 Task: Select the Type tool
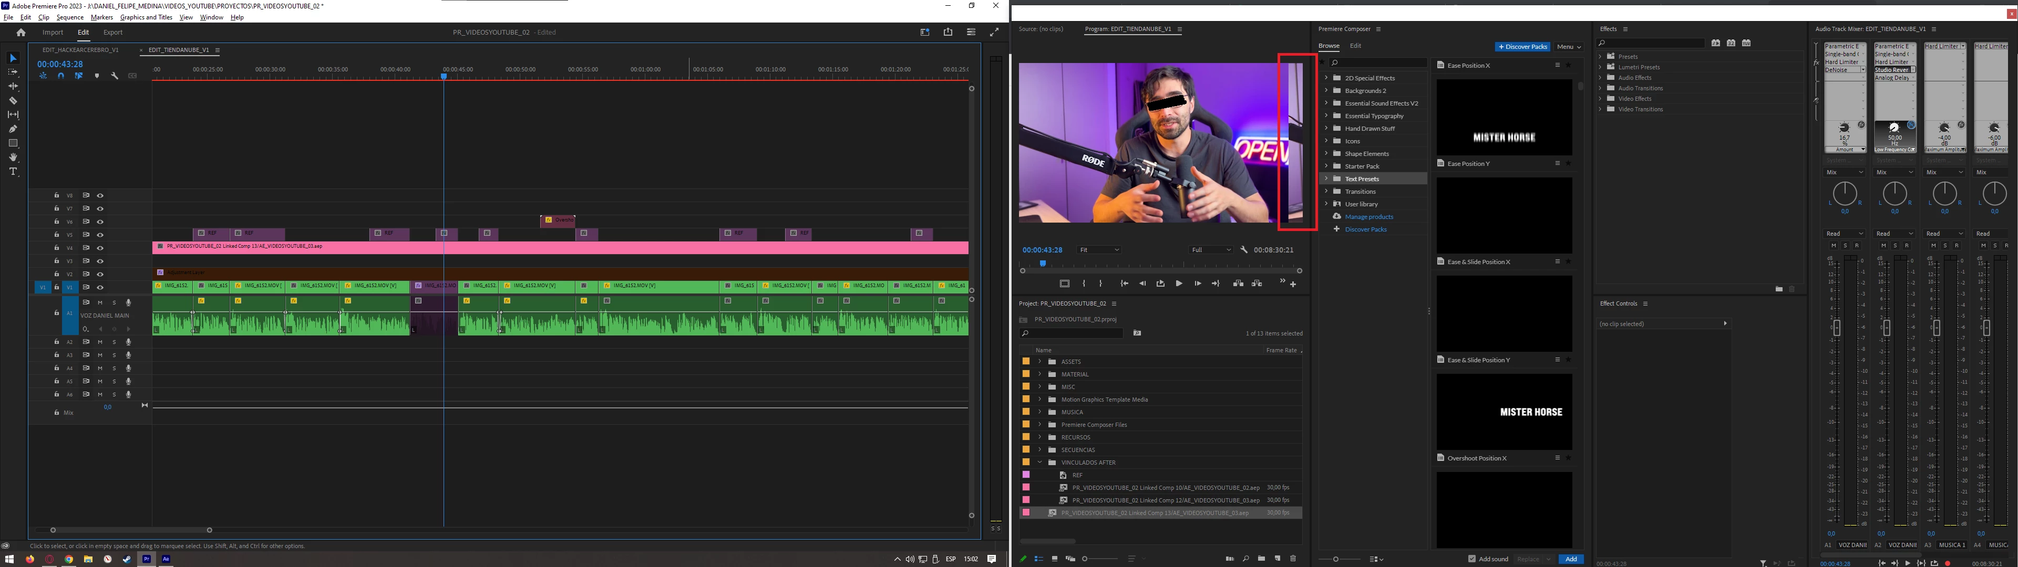13,172
